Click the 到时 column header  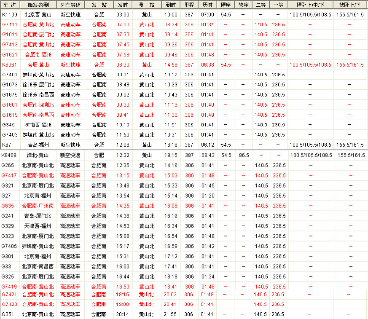(x=170, y=5)
